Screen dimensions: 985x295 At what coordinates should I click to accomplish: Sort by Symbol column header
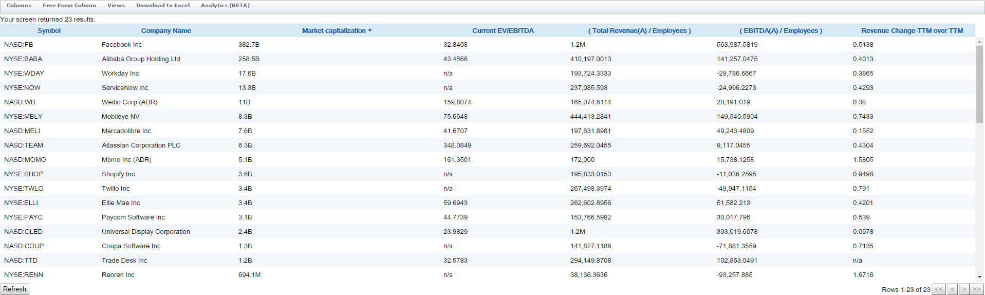(49, 31)
